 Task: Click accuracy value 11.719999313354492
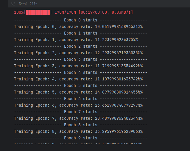[116, 66]
